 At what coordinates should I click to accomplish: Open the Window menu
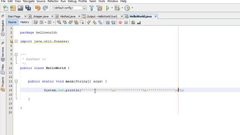[112, 1]
